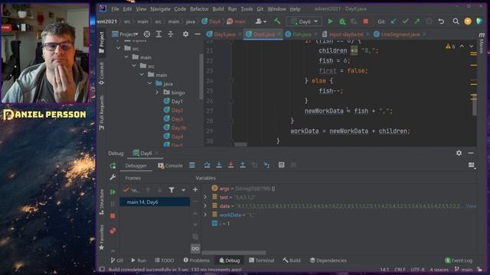490x275 pixels.
Task: Evaluate expression calculator icon
Action: coord(281,165)
